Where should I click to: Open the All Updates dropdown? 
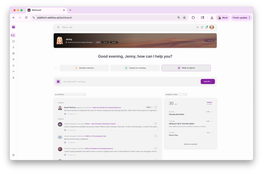pos(70,95)
